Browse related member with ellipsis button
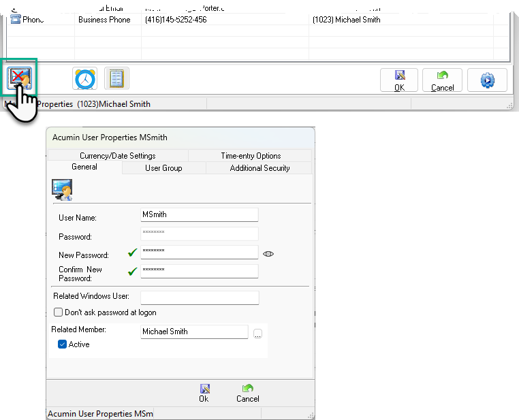Image resolution: width=519 pixels, height=420 pixels. click(257, 334)
